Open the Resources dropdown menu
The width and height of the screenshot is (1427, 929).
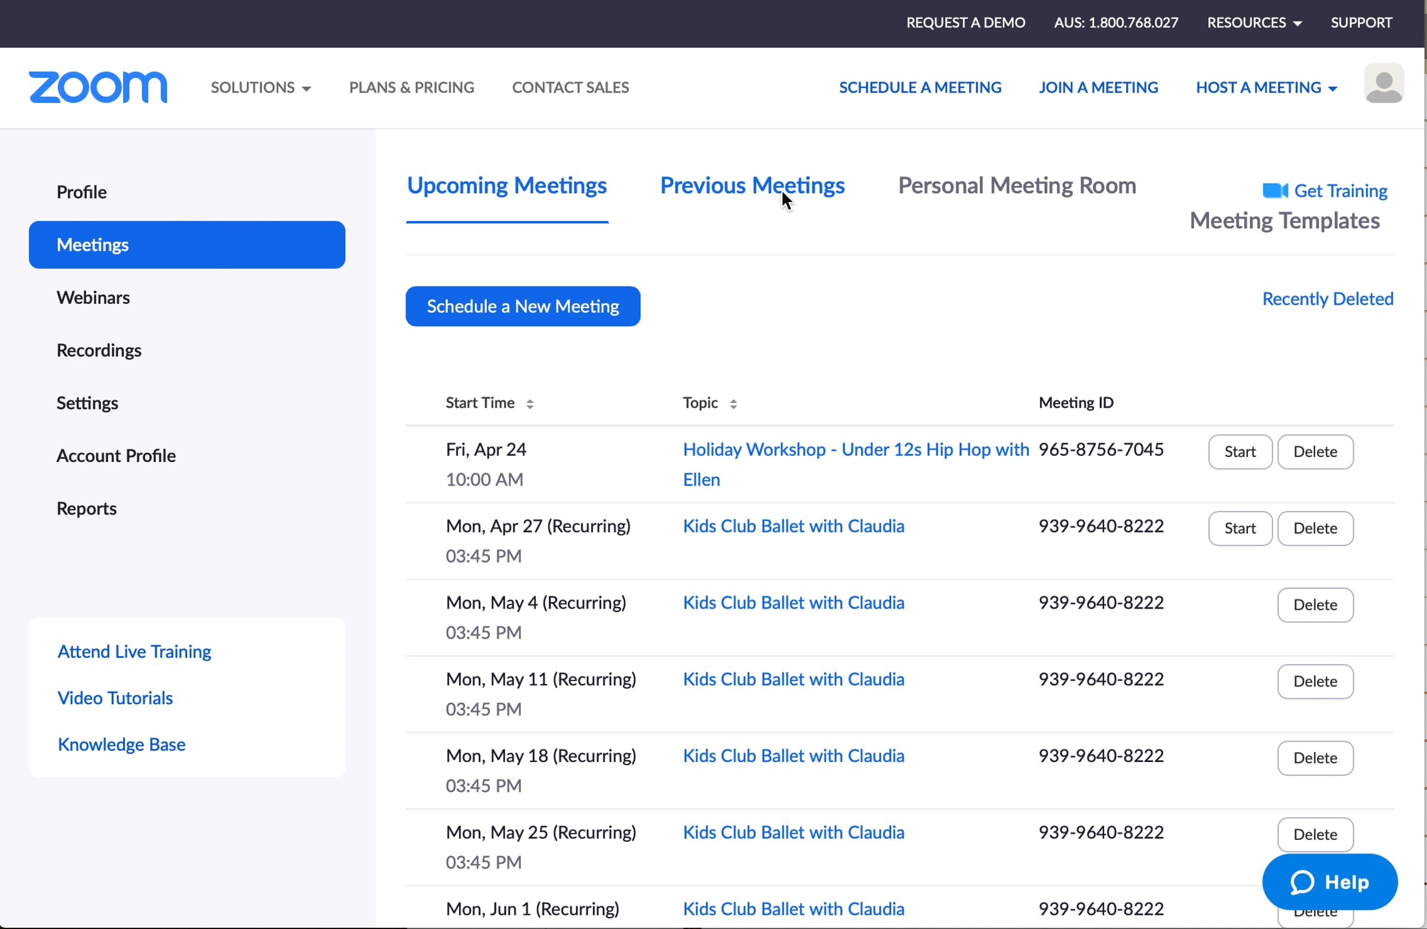1254,23
